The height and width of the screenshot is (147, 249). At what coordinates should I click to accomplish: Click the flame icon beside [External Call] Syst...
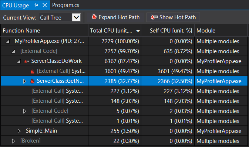pos(33,72)
